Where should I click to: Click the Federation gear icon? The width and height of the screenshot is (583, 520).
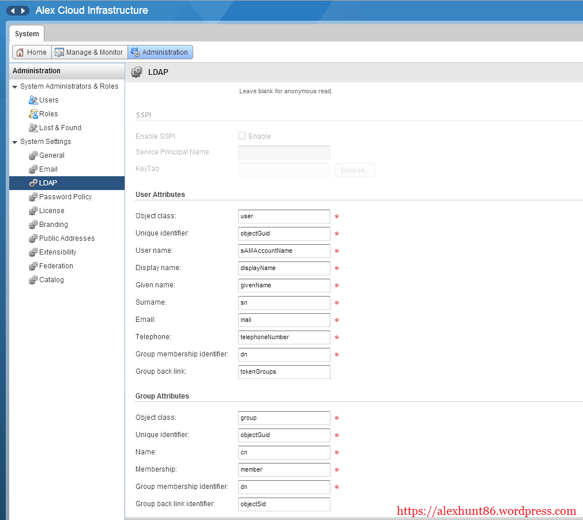pyautogui.click(x=33, y=266)
